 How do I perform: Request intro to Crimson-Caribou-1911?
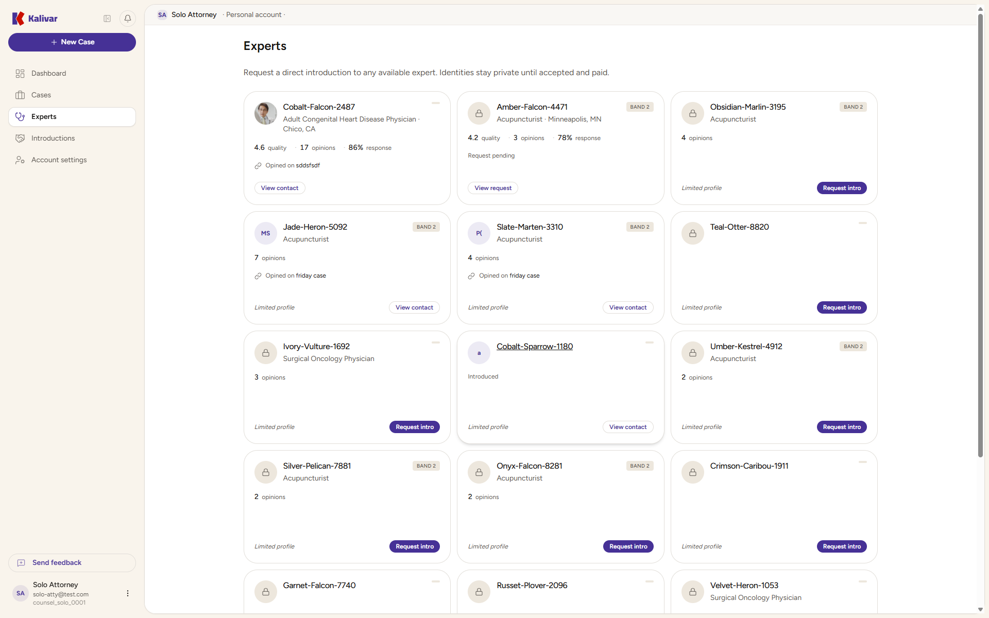coord(842,546)
